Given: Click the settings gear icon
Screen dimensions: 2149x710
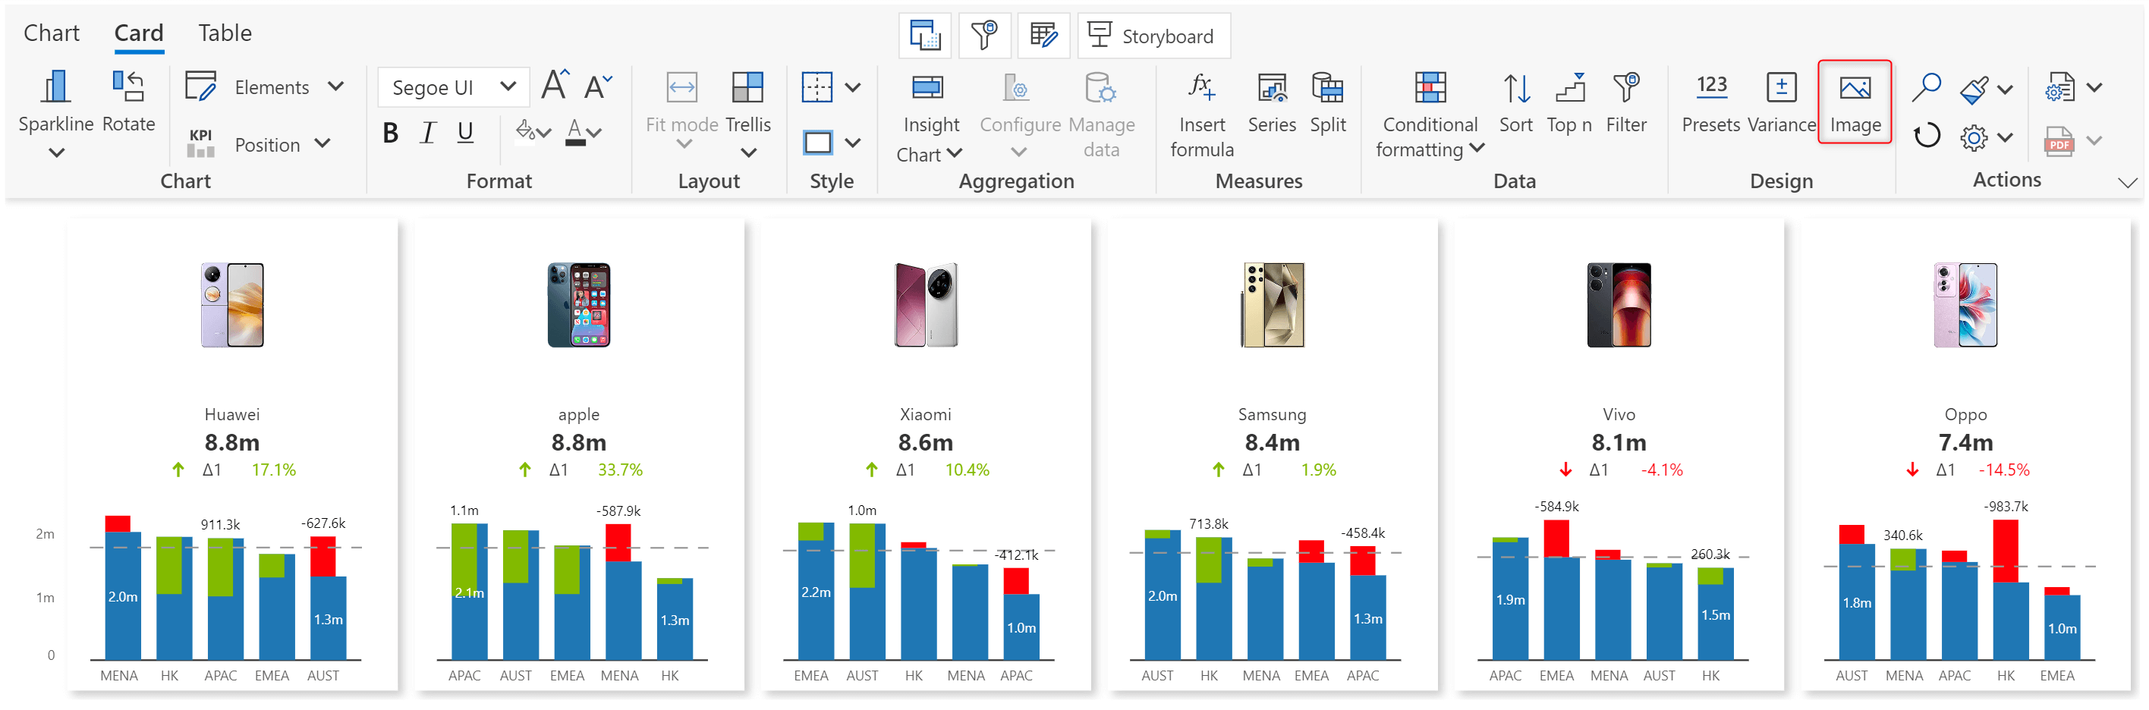Looking at the screenshot, I should [1974, 137].
